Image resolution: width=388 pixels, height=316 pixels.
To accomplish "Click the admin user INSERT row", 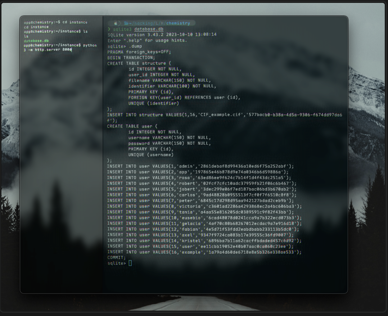I will pyautogui.click(x=200, y=166).
